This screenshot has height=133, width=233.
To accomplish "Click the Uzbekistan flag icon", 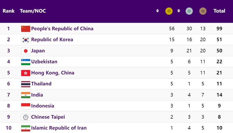I will 26,62.
